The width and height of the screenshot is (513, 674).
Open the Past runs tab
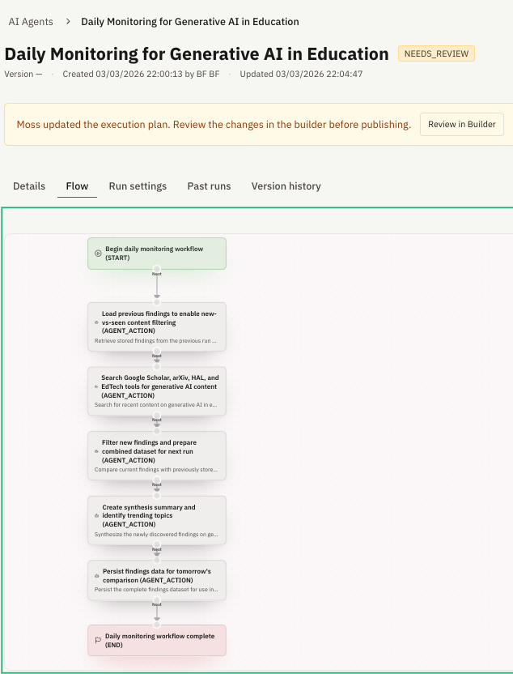(209, 186)
